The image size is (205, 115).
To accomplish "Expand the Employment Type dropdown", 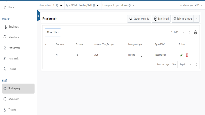I will click(134, 5).
